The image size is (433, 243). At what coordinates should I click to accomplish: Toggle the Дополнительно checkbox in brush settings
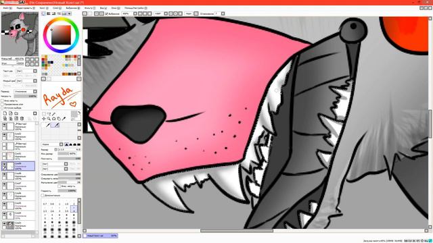coord(43,195)
